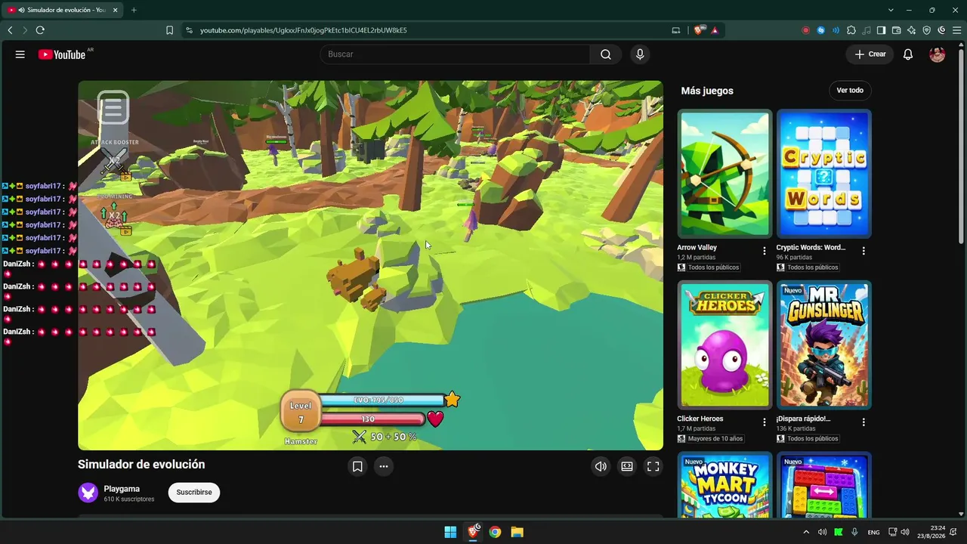The height and width of the screenshot is (544, 967).
Task: Open the Cryptic Words game thumbnail
Action: coord(824,174)
